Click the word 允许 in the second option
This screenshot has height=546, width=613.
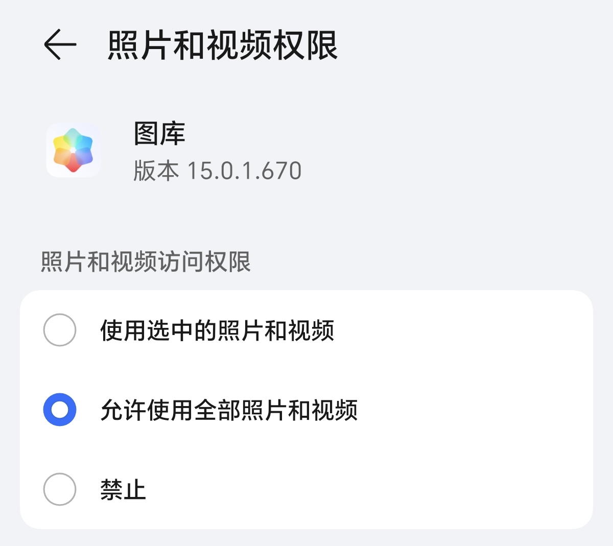click(x=123, y=410)
